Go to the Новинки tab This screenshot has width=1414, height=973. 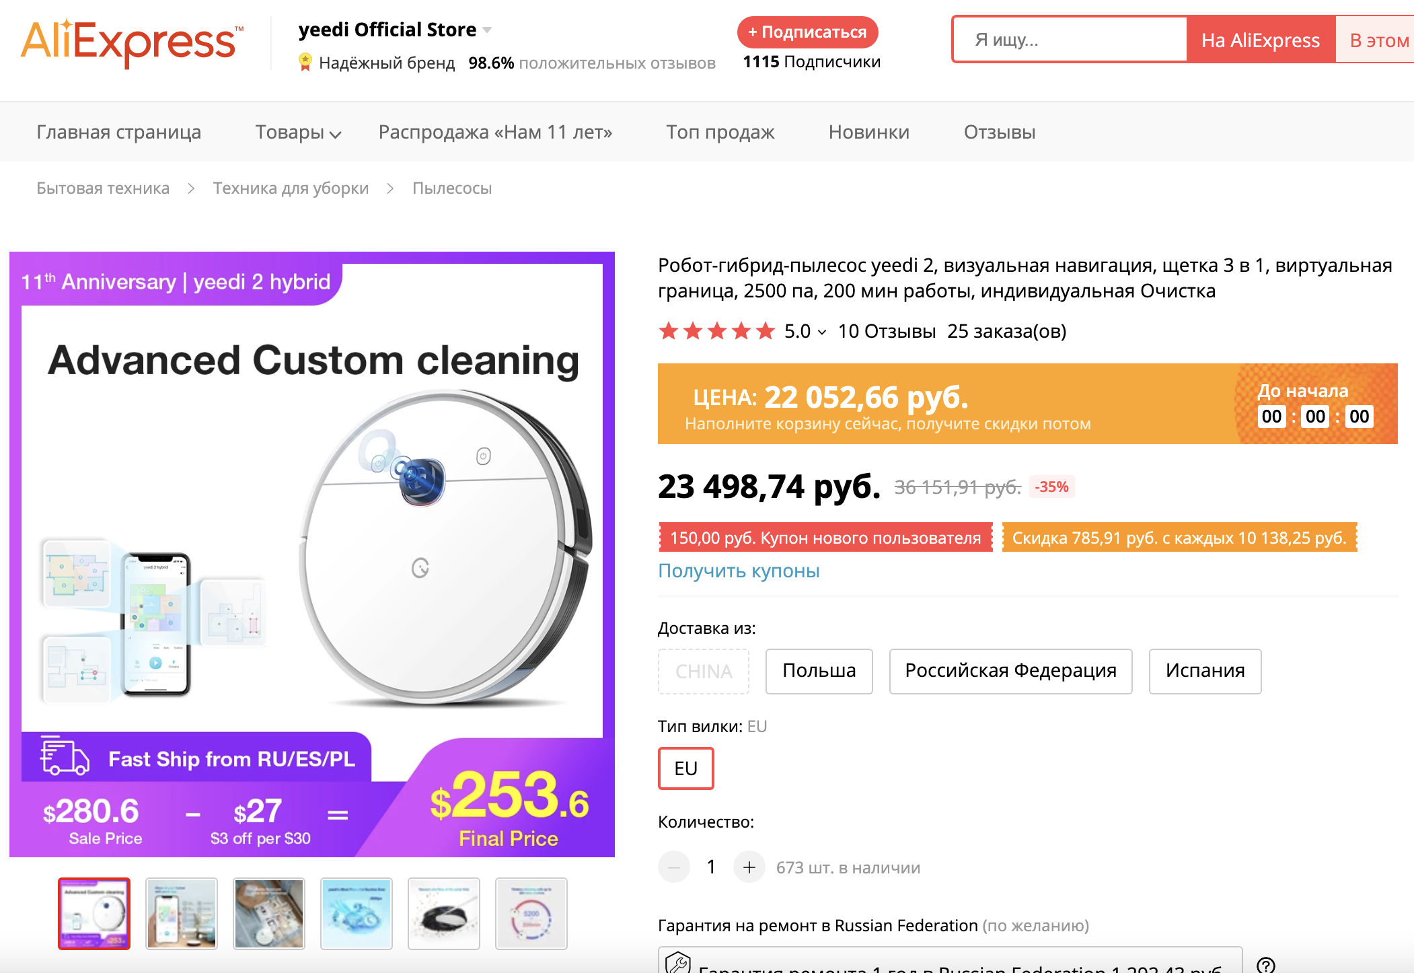point(868,133)
